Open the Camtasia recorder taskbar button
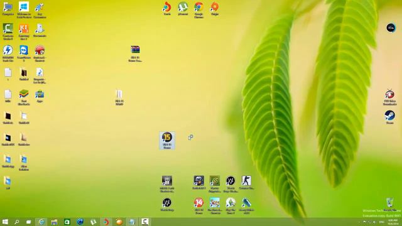The width and height of the screenshot is (402, 226). 145,222
